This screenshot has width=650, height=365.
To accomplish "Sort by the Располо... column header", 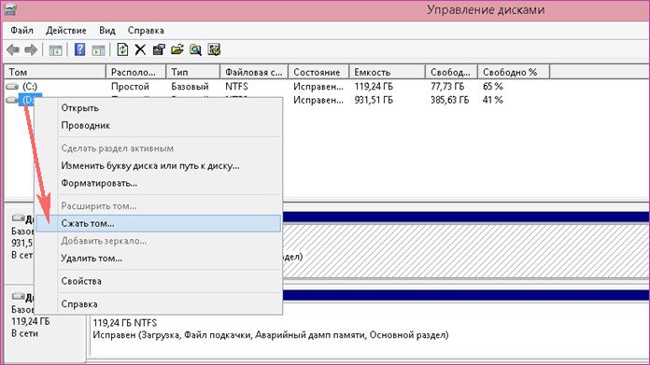I will click(136, 72).
